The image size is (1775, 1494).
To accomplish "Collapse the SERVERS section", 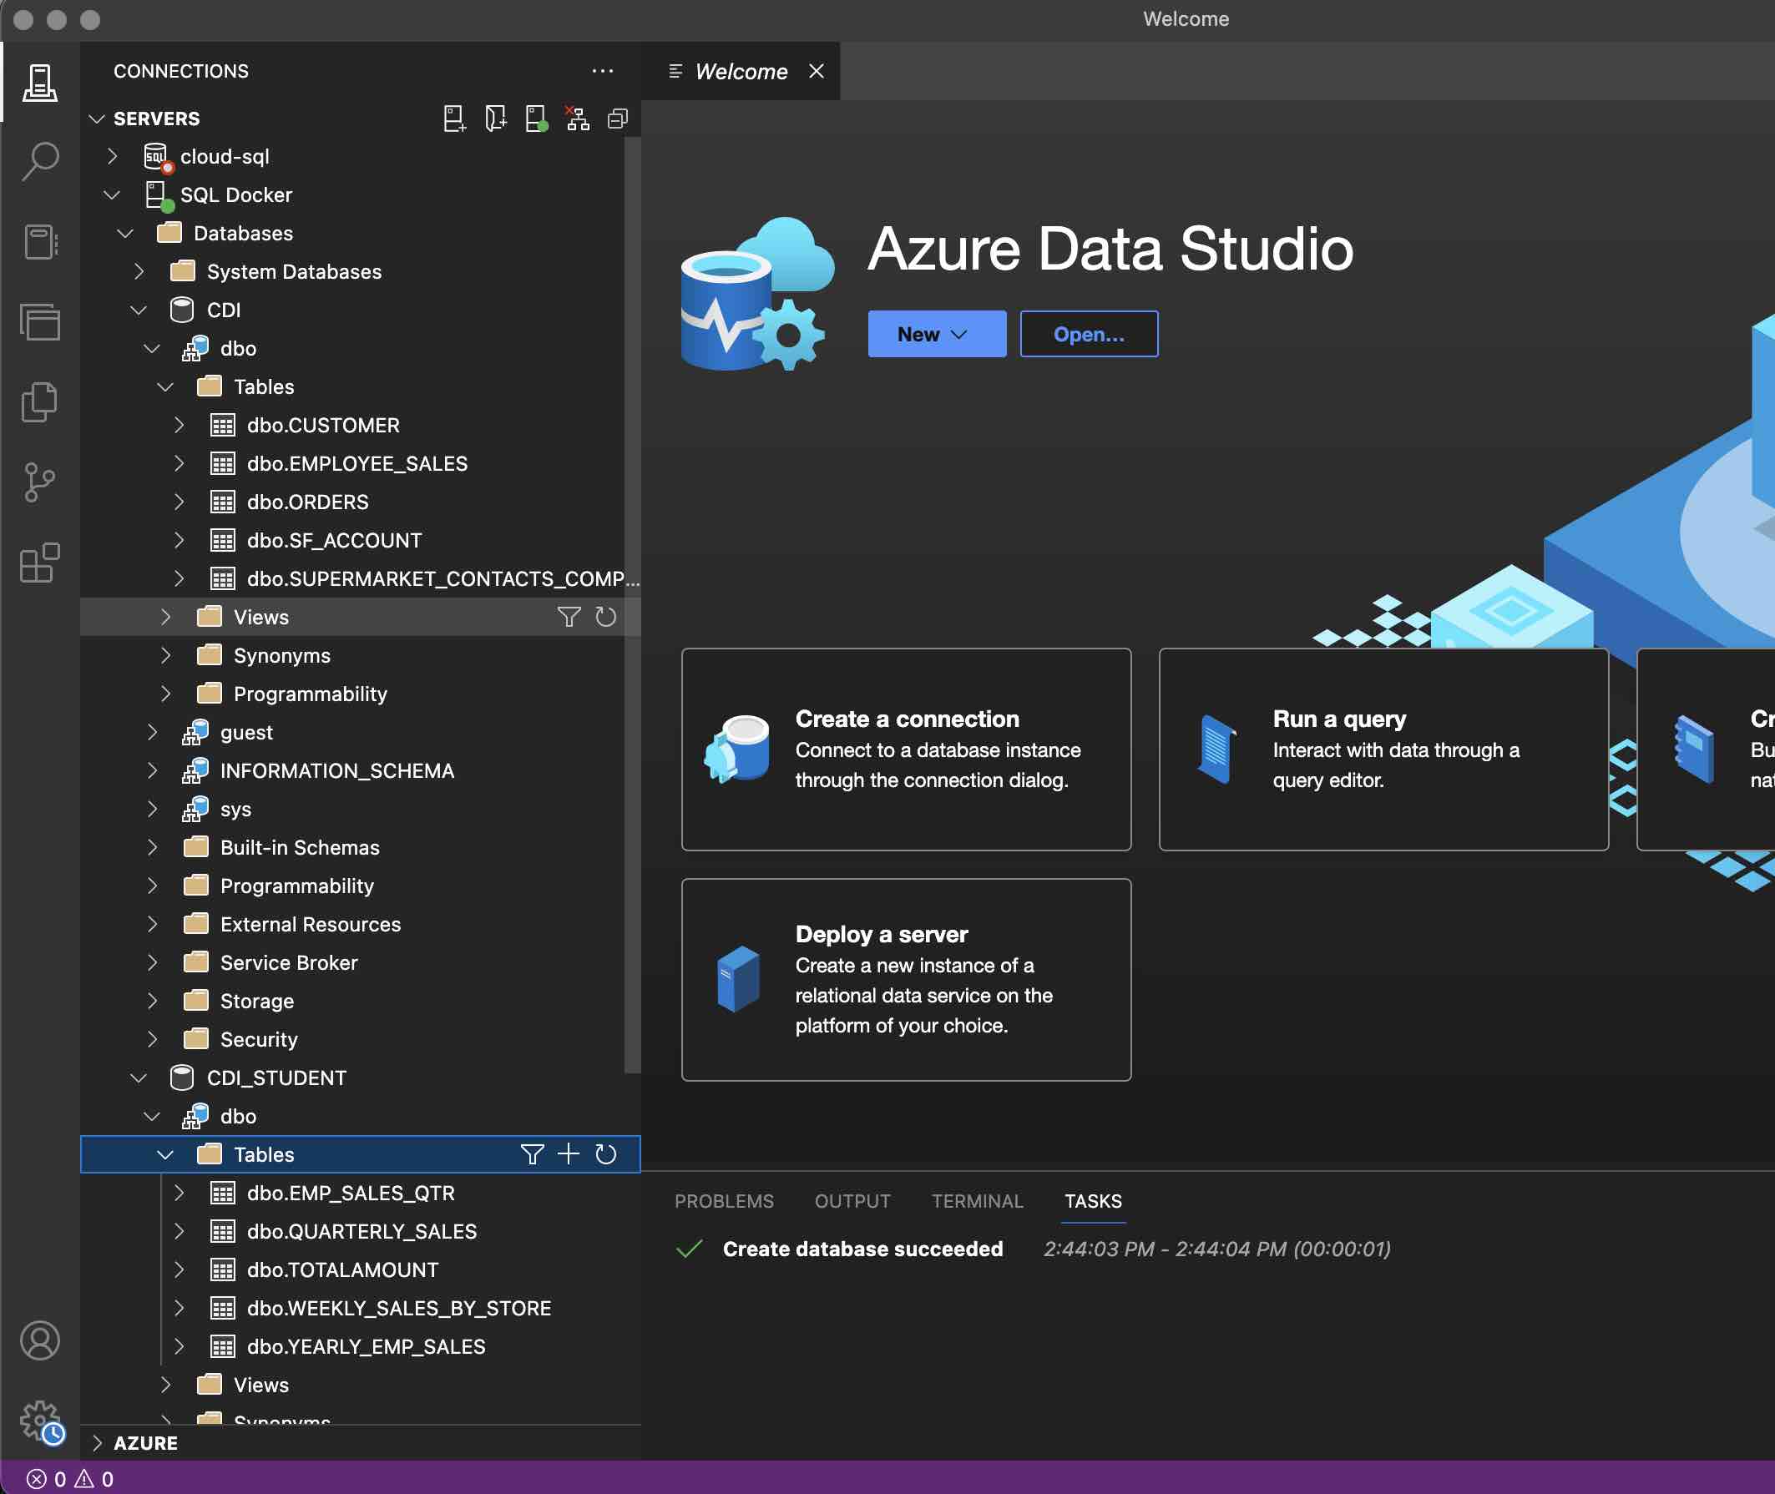I will pos(97,119).
